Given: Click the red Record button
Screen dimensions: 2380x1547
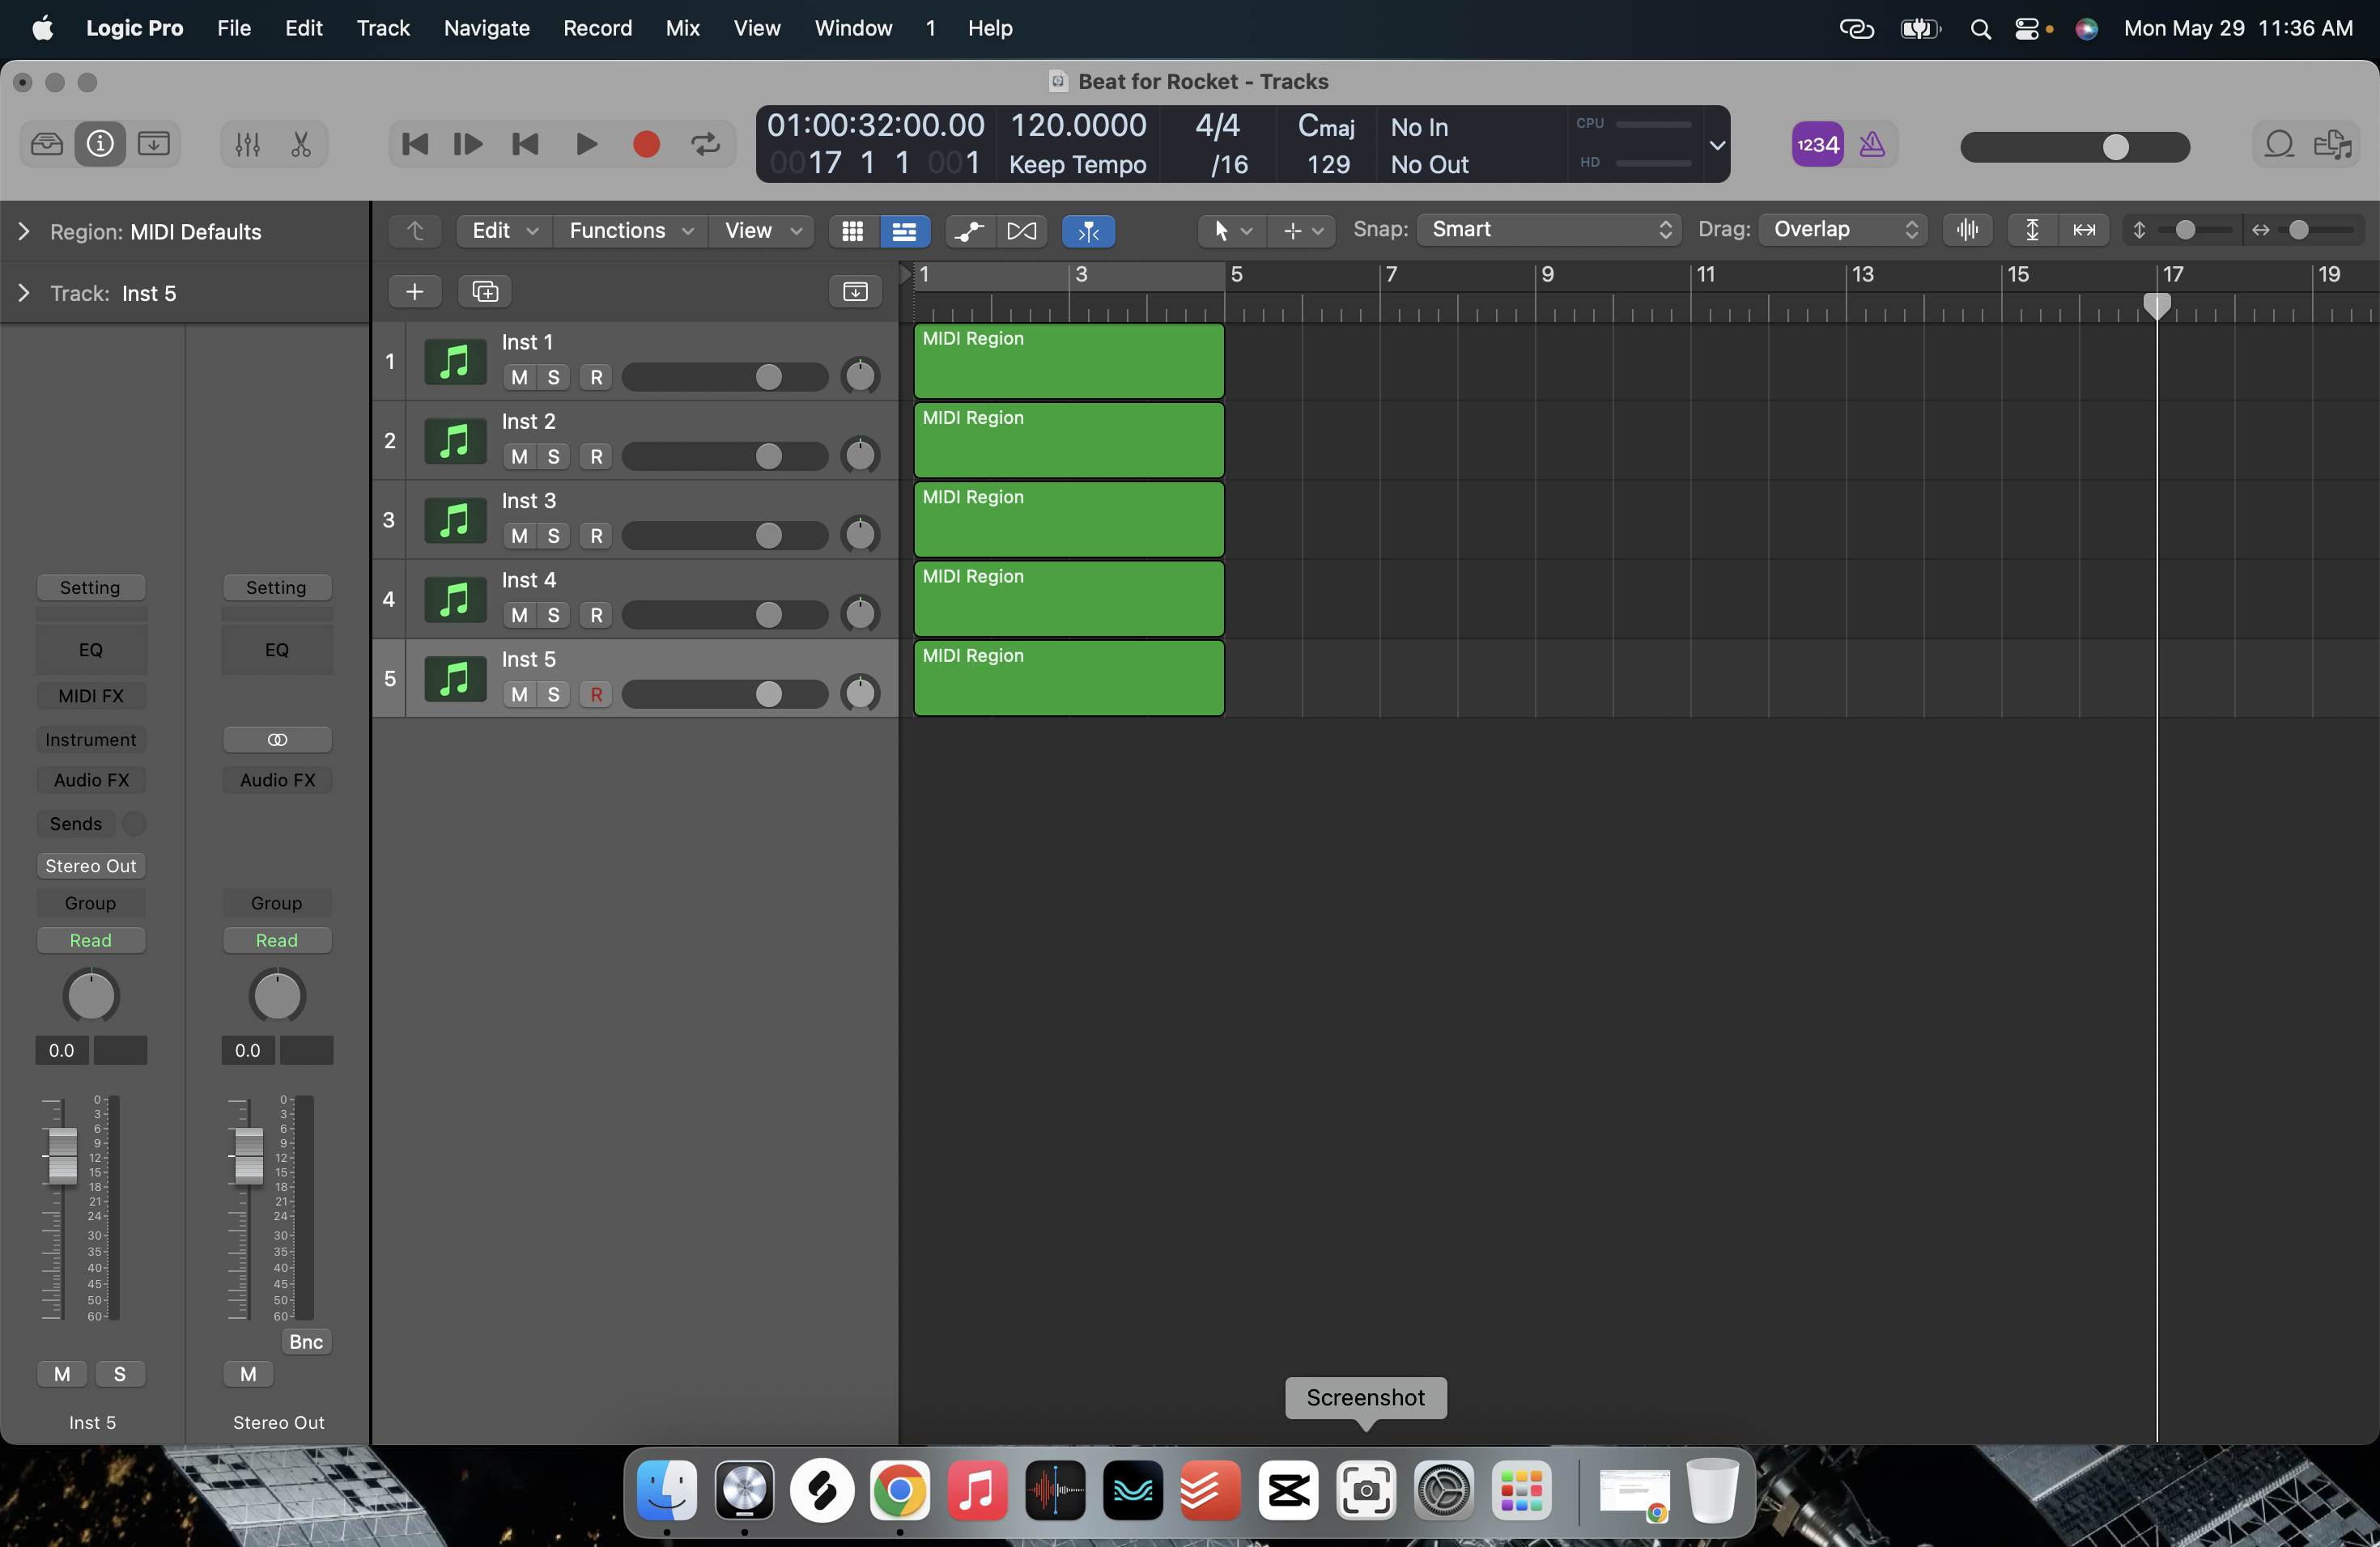Looking at the screenshot, I should [x=646, y=145].
